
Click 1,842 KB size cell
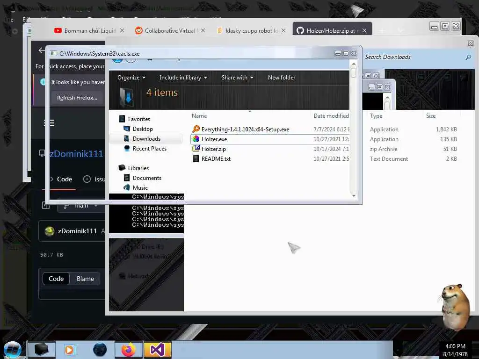click(446, 129)
